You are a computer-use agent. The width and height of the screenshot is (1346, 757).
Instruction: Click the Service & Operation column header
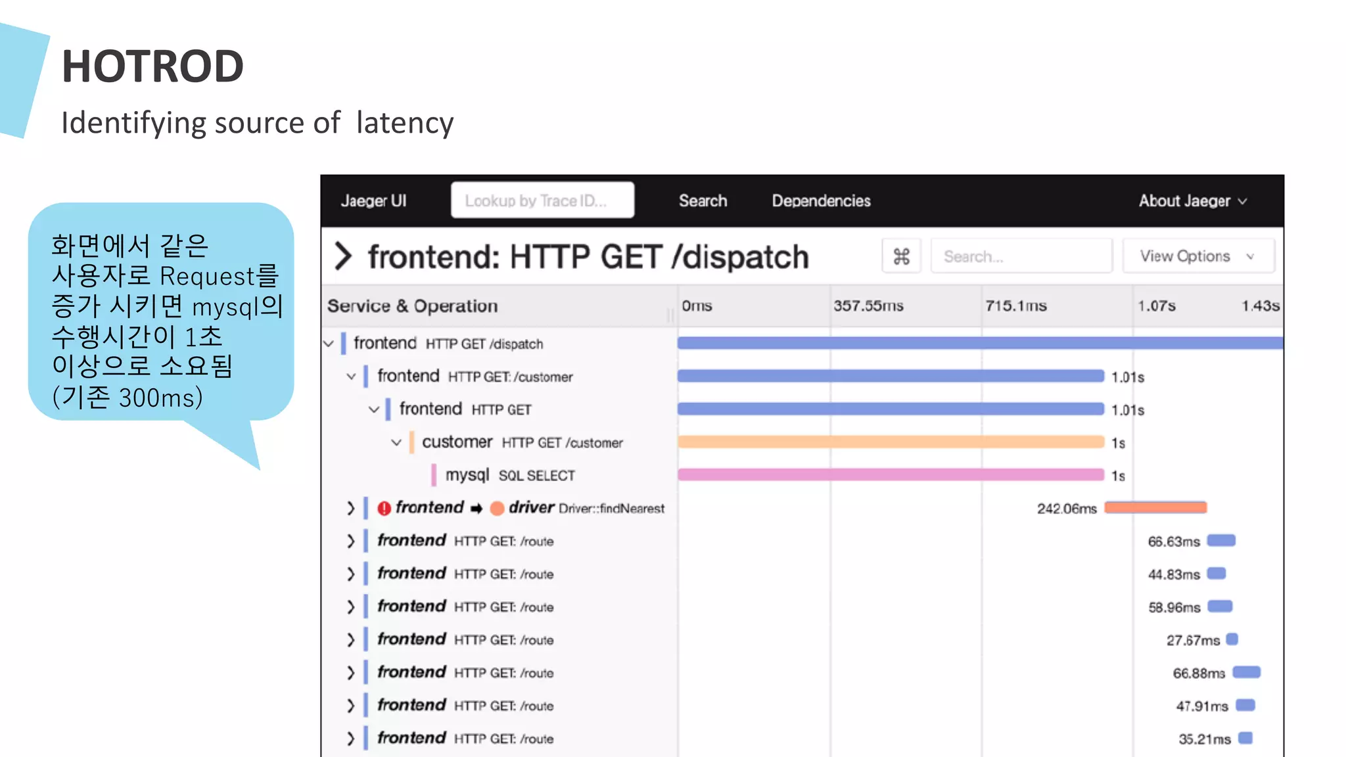click(x=412, y=306)
